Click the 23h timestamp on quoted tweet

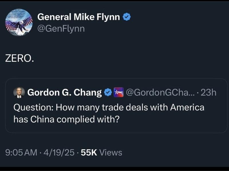click(x=208, y=93)
